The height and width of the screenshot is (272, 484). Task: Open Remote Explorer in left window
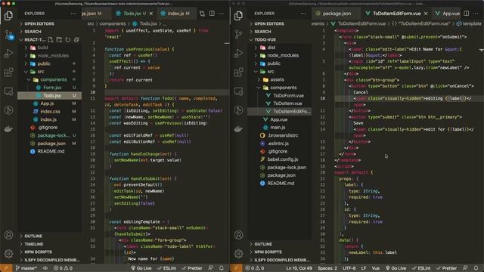(8, 91)
